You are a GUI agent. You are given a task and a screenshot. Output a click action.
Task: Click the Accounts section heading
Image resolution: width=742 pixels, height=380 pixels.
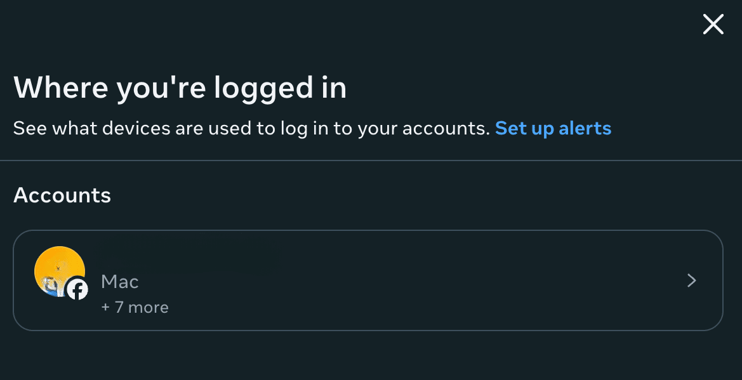pyautogui.click(x=62, y=195)
